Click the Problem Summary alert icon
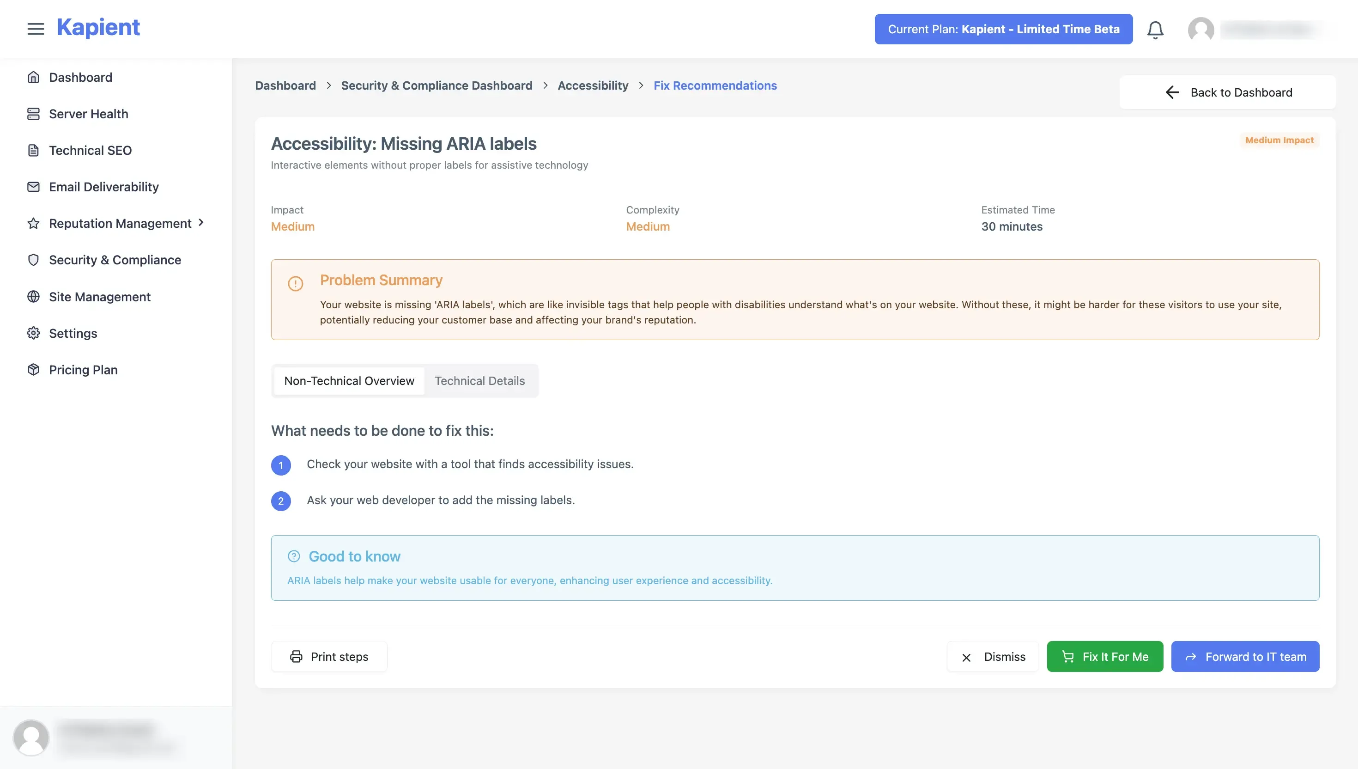This screenshot has width=1358, height=769. pyautogui.click(x=295, y=283)
